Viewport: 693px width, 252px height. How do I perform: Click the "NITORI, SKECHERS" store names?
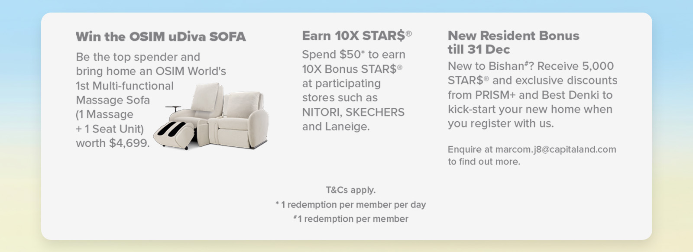point(353,112)
